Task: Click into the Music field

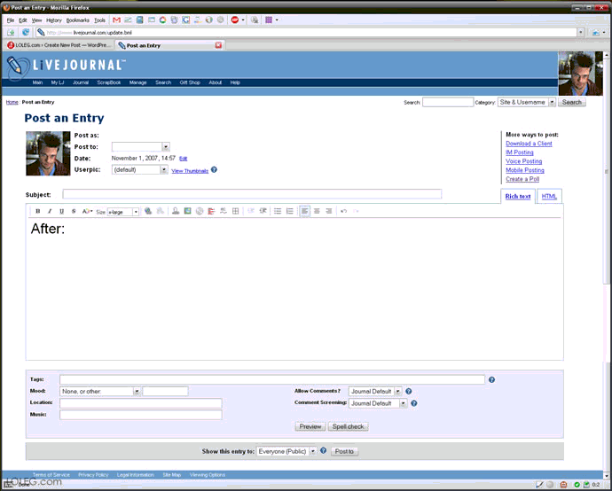Action: coord(140,415)
